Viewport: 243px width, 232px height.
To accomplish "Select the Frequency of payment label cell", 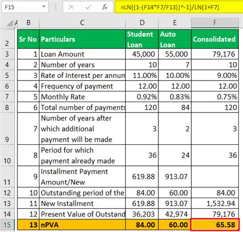I will pyautogui.click(x=82, y=86).
